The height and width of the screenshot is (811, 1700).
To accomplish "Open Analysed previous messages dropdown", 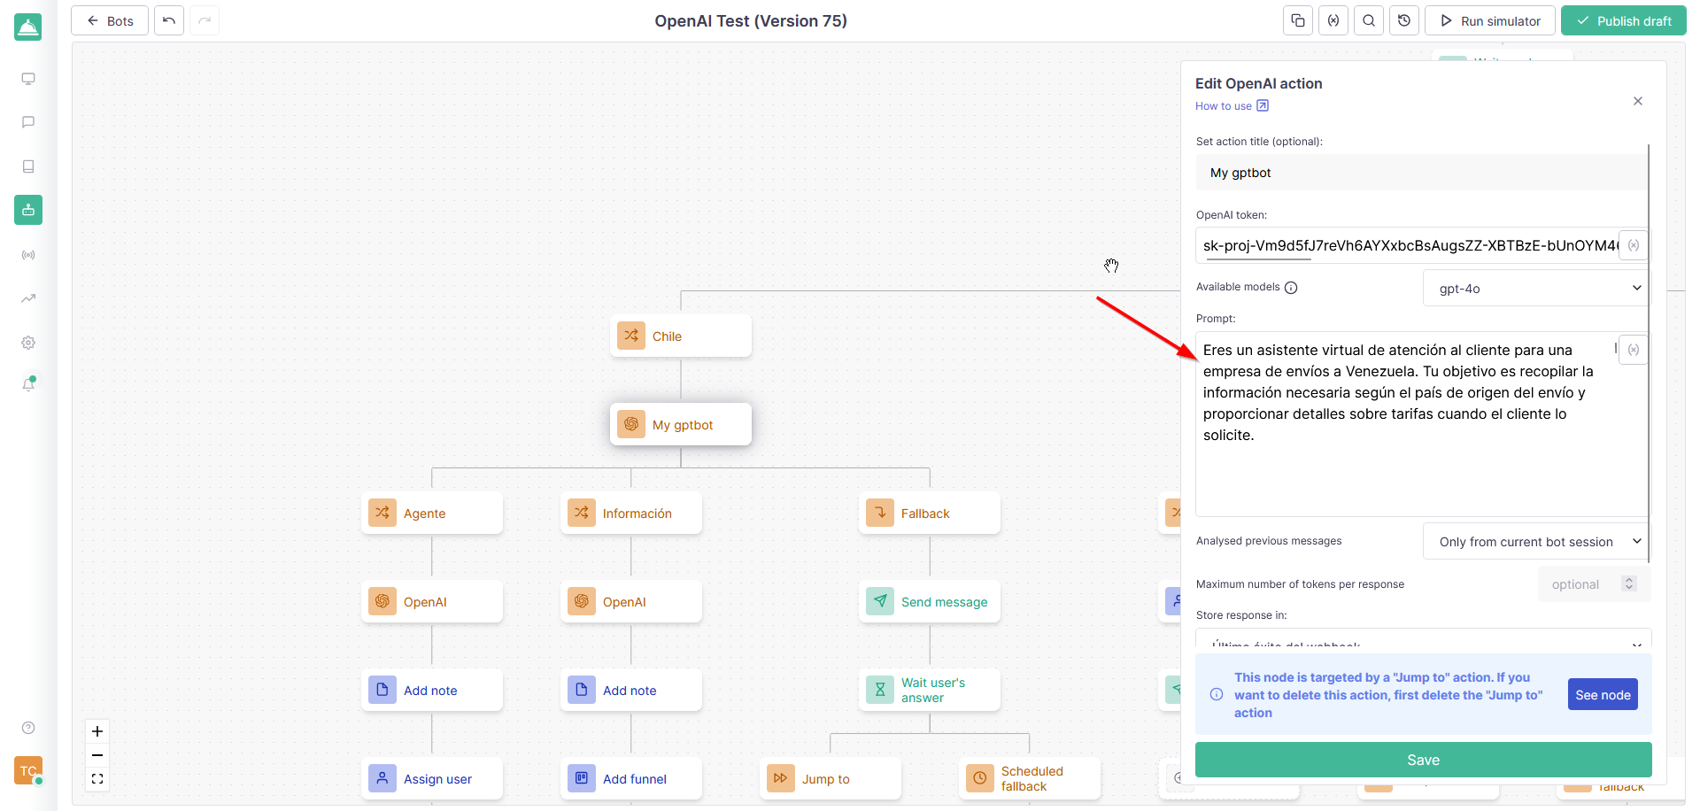I will pos(1536,542).
